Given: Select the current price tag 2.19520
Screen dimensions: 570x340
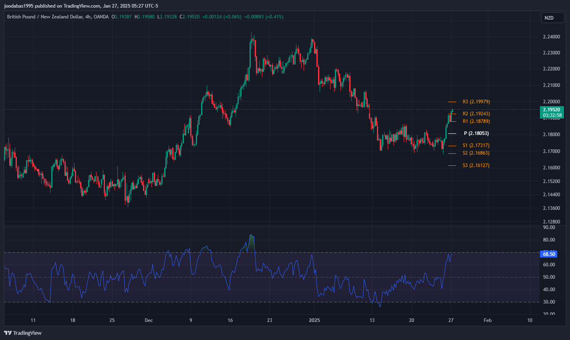Looking at the screenshot, I should (552, 110).
